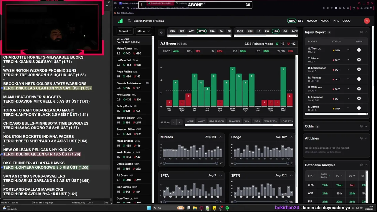Switch to the NCAAM league tab
This screenshot has width=377, height=212.
pyautogui.click(x=312, y=21)
